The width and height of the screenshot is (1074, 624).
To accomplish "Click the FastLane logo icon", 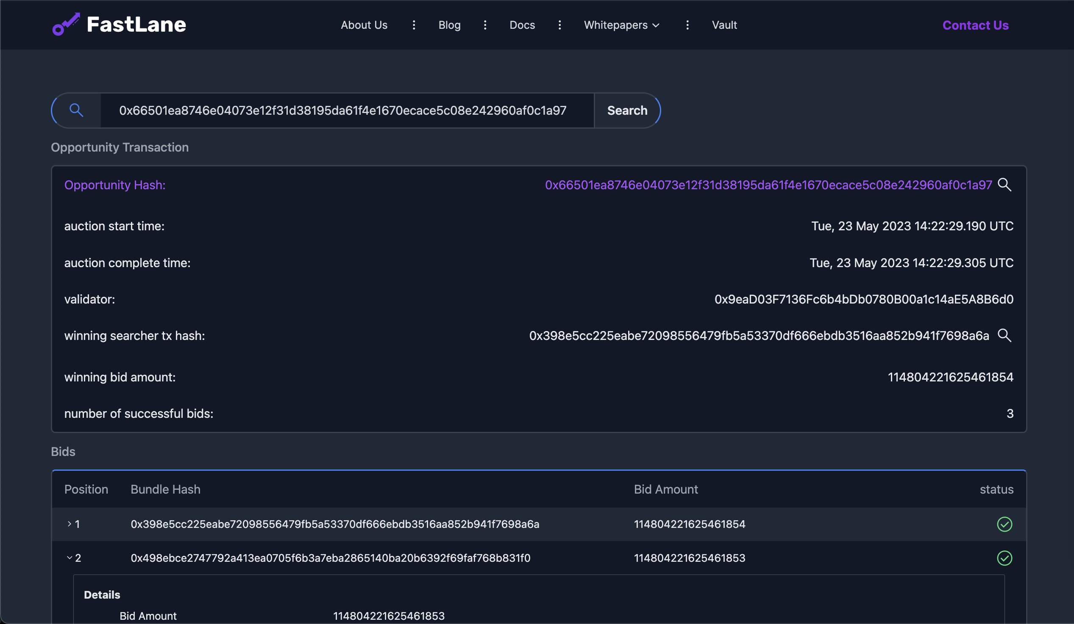I will 66,24.
